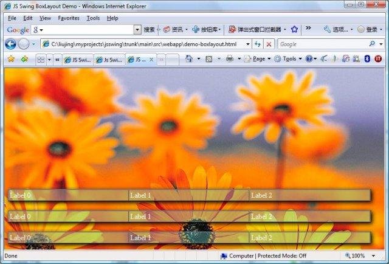Click the 弹出式窗口拦截器 popup blocker button
Viewport: 389px width, 264px height.
(256, 30)
